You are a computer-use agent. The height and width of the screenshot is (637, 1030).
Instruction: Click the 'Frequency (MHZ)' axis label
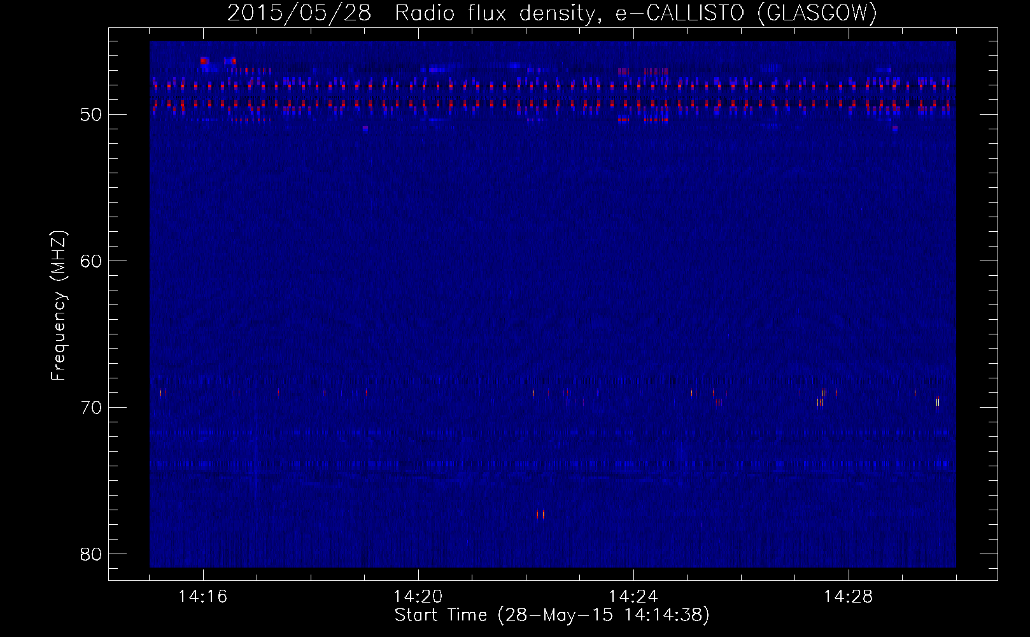(x=59, y=306)
